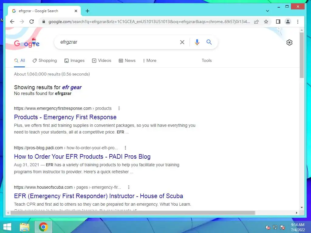This screenshot has width=311, height=233.
Task: Click the pros-blog.padi.com URL text
Action: pyautogui.click(x=66, y=148)
